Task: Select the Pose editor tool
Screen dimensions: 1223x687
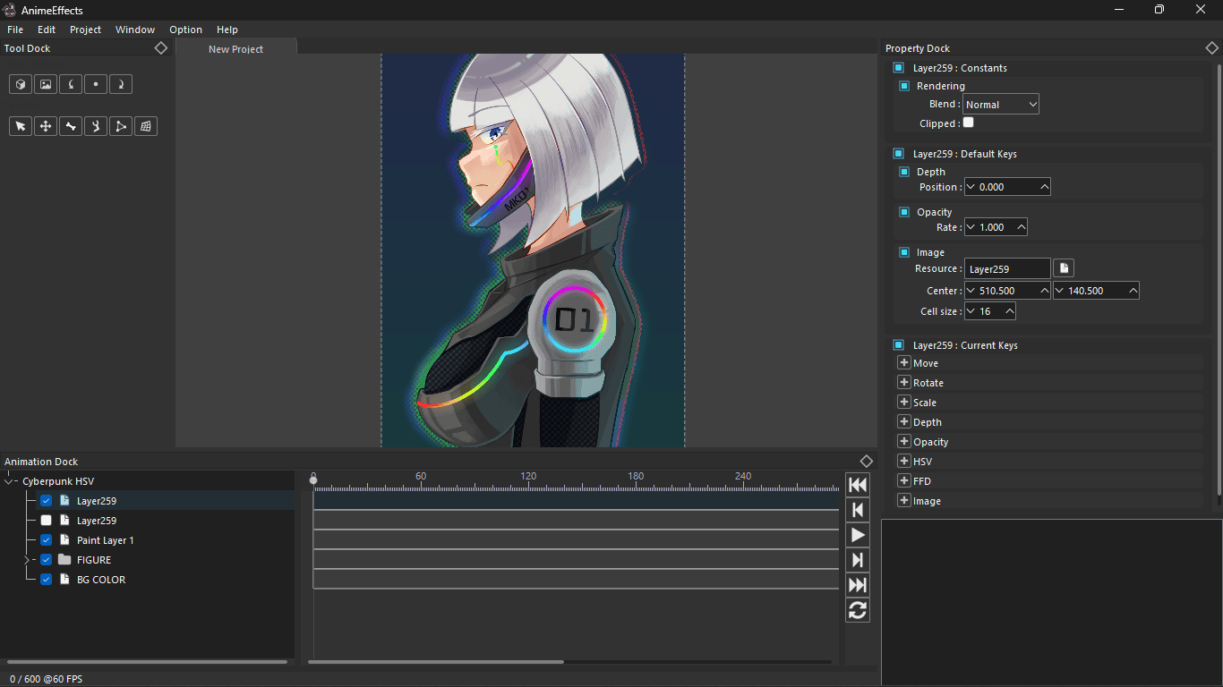Action: (x=95, y=126)
